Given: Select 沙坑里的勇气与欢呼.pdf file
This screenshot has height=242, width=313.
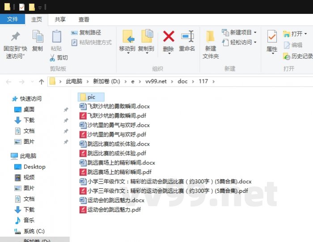Looking at the screenshot, I should coord(113,134).
